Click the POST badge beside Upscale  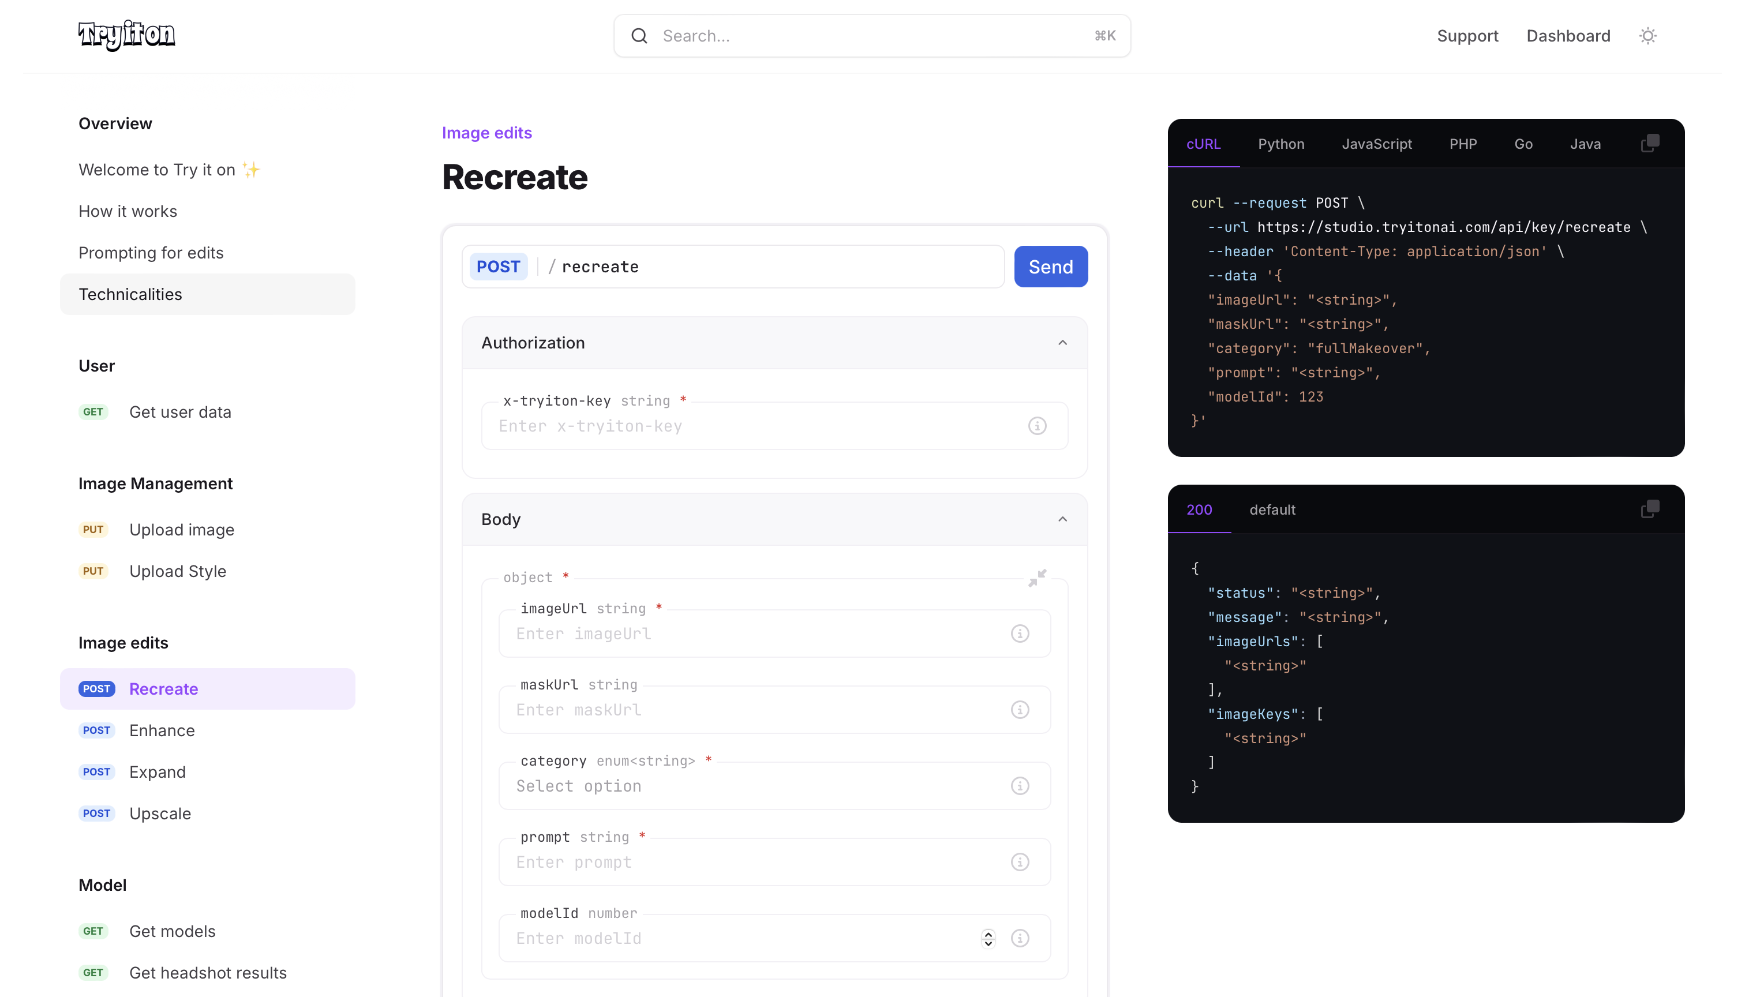tap(96, 814)
